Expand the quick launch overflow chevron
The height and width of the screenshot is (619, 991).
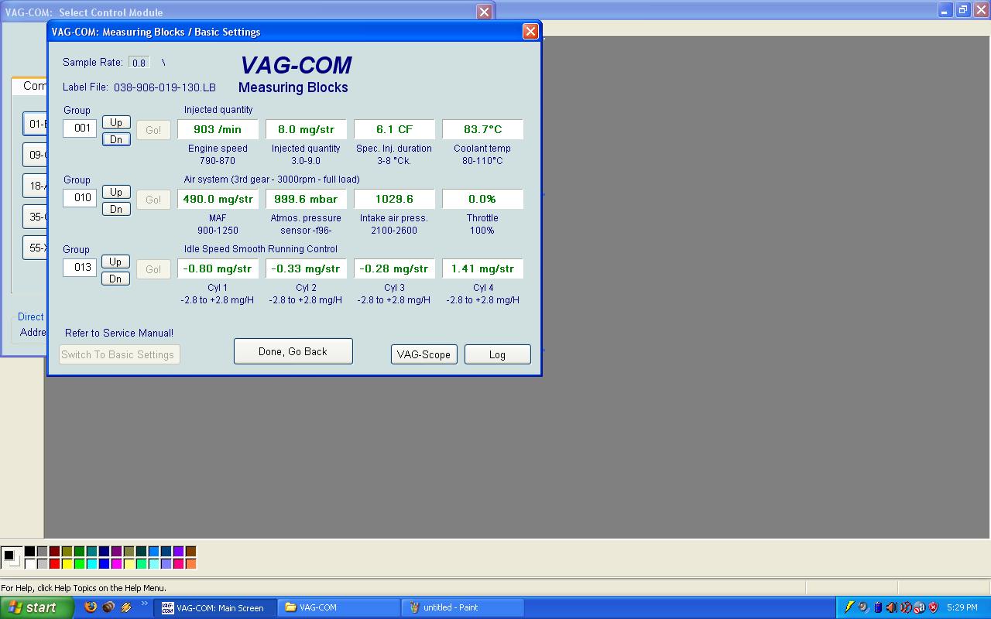pyautogui.click(x=144, y=604)
